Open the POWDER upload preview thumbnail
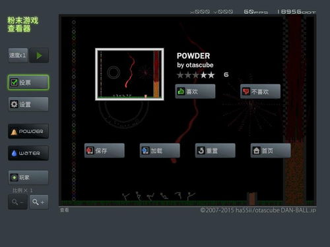Screen dimensions: 330x247 tap(129, 74)
